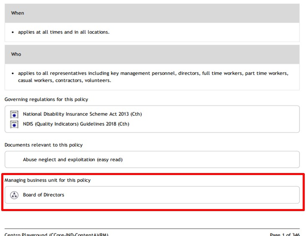Click the 'casual workers, contractors, volunteers' line
306x236 pixels.
pyautogui.click(x=65, y=80)
